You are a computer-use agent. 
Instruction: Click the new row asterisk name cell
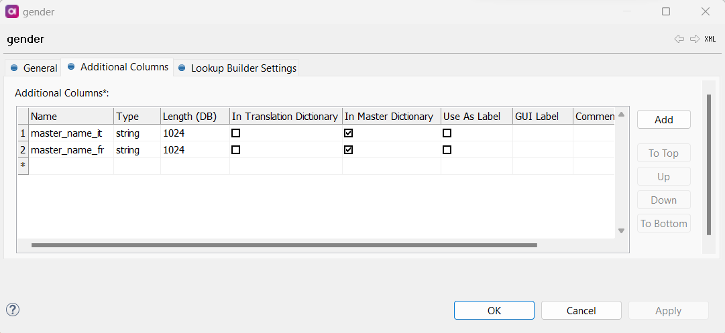[71, 166]
